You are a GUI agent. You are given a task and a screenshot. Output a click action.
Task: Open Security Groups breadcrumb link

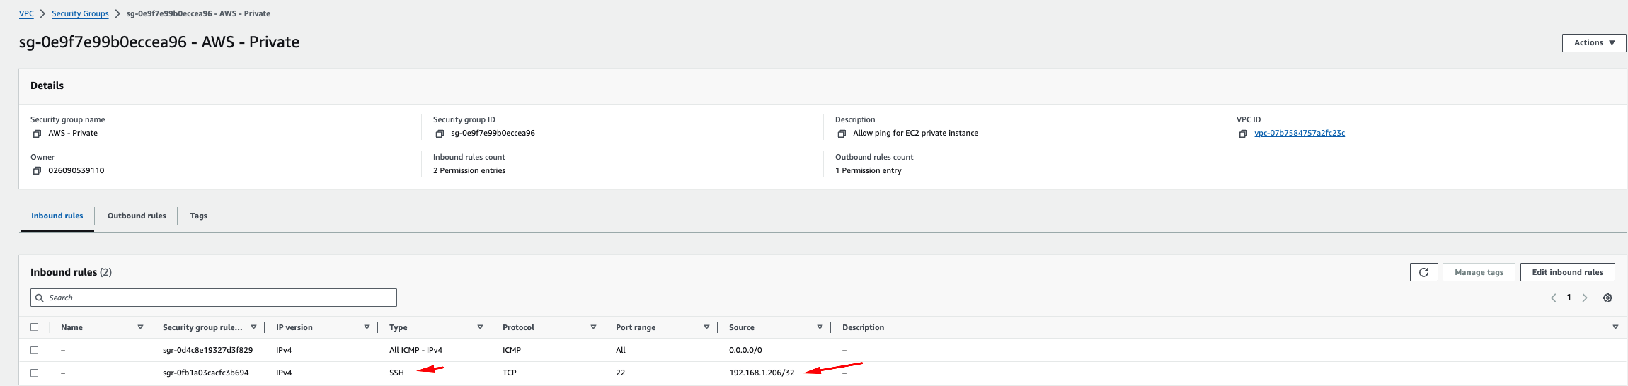(x=80, y=13)
